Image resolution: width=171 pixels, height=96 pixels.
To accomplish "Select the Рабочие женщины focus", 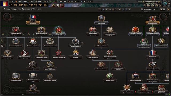I will (x=161, y=43).
